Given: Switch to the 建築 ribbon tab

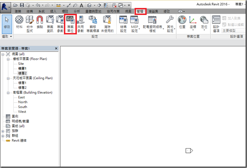Looking at the screenshot, I should point(18,11).
